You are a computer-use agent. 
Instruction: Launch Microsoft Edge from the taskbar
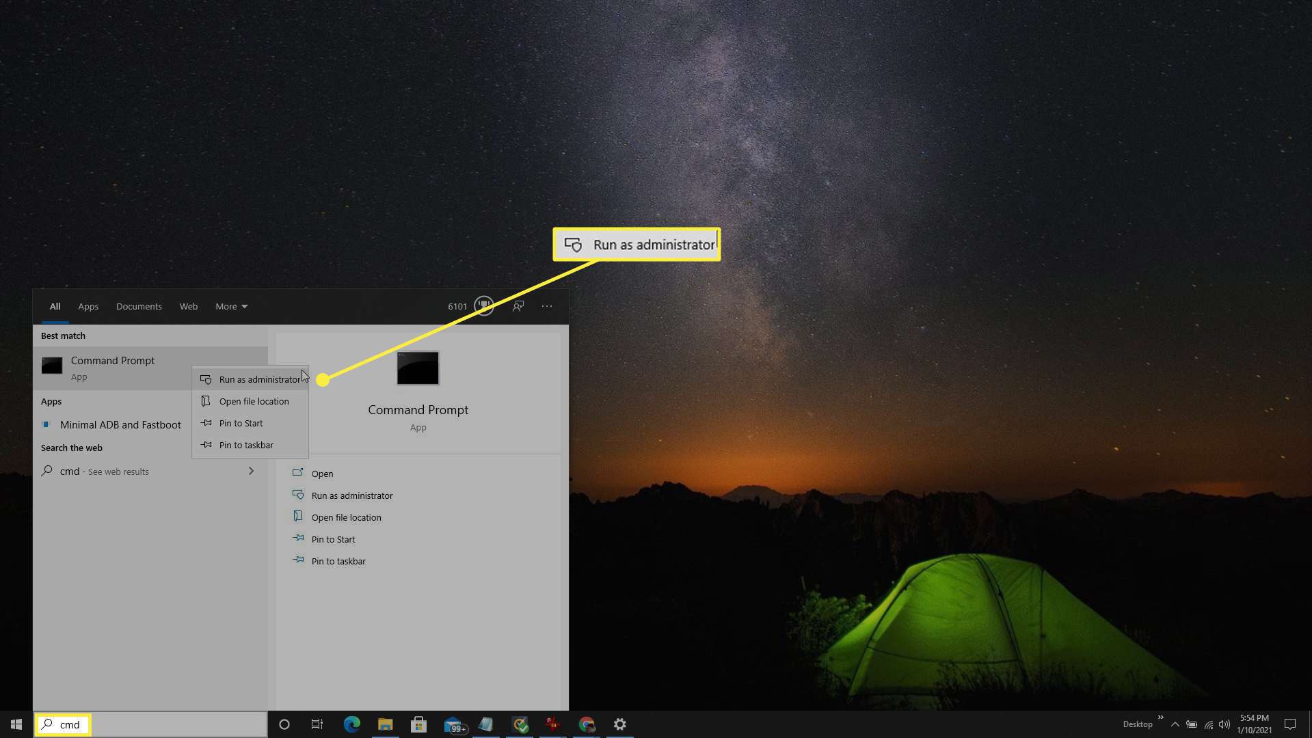point(352,724)
